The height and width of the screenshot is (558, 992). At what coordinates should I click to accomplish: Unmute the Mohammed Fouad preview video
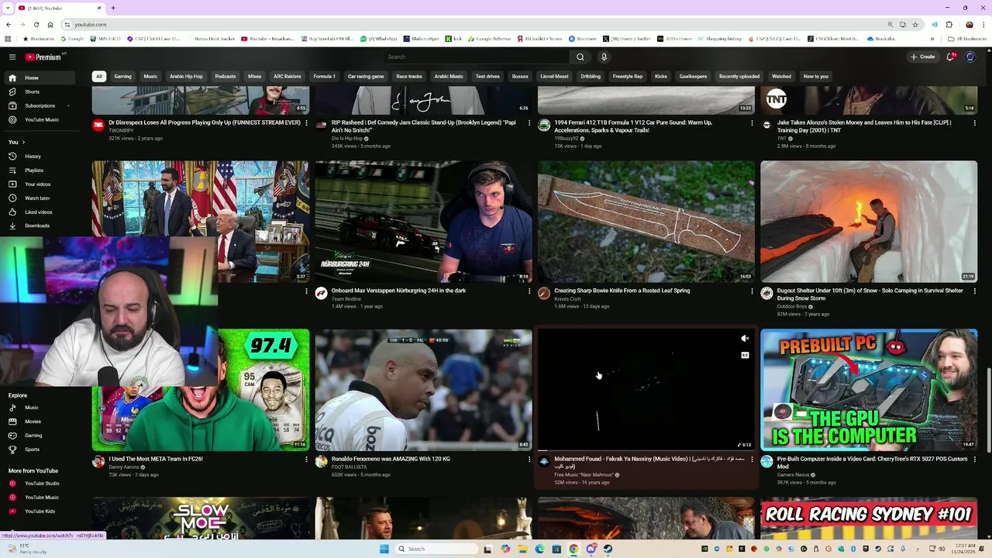pos(745,339)
